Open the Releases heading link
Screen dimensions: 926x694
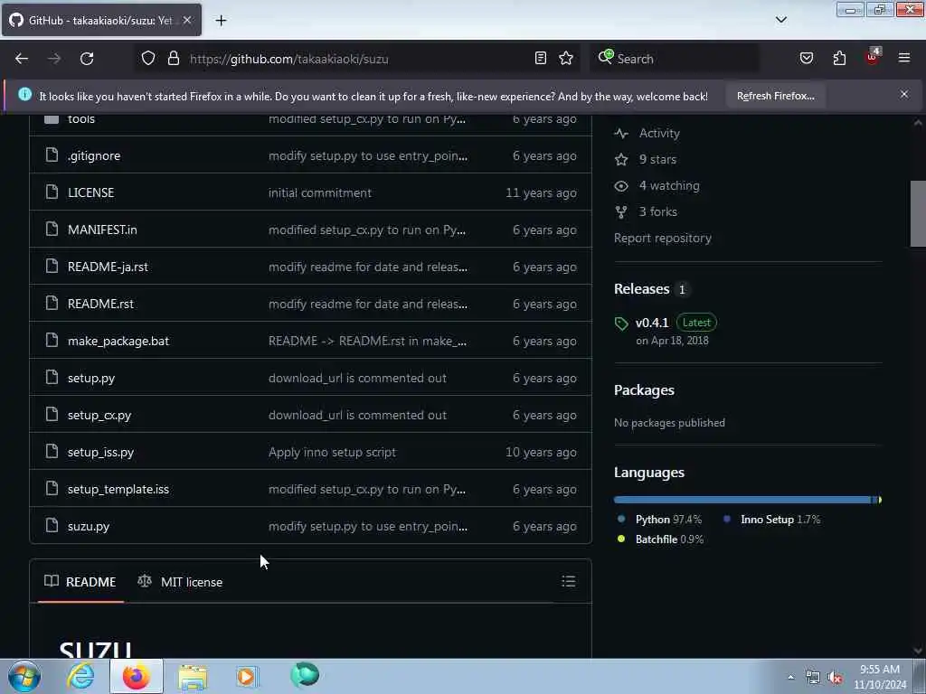pos(641,288)
